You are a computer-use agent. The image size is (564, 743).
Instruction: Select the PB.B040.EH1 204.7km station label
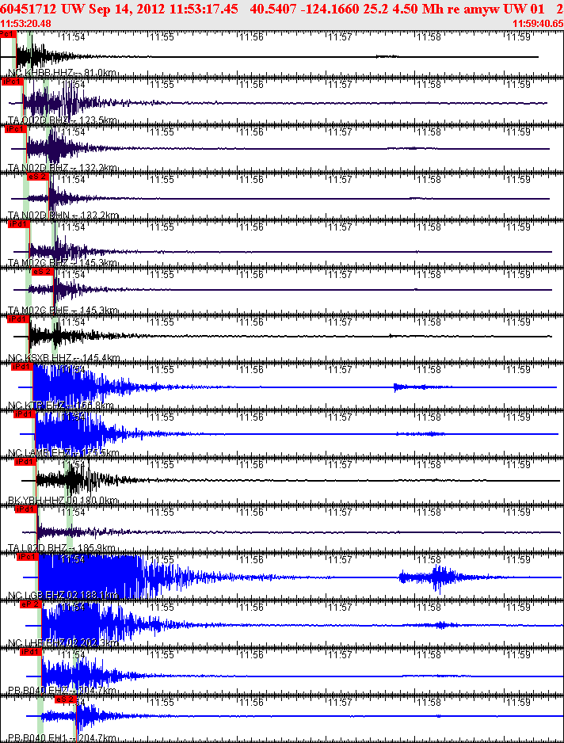[62, 737]
